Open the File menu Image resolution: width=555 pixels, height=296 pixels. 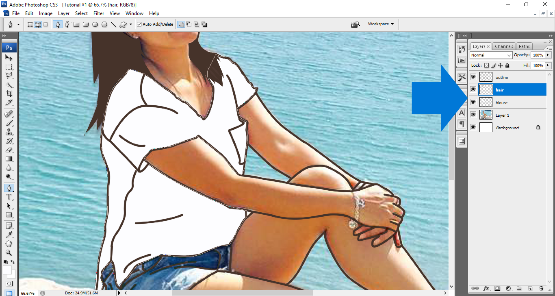pos(16,13)
